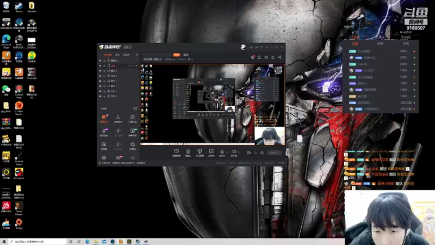The width and height of the screenshot is (435, 245).
Task: Toggle visibility of the 文本 3 layer
Action: coord(100,76)
